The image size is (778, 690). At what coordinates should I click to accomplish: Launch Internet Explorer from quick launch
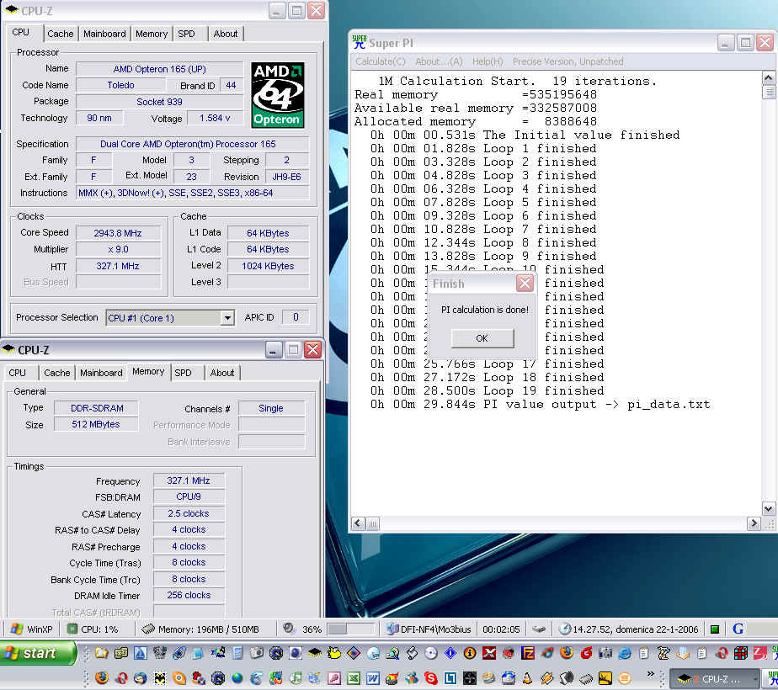[625, 653]
